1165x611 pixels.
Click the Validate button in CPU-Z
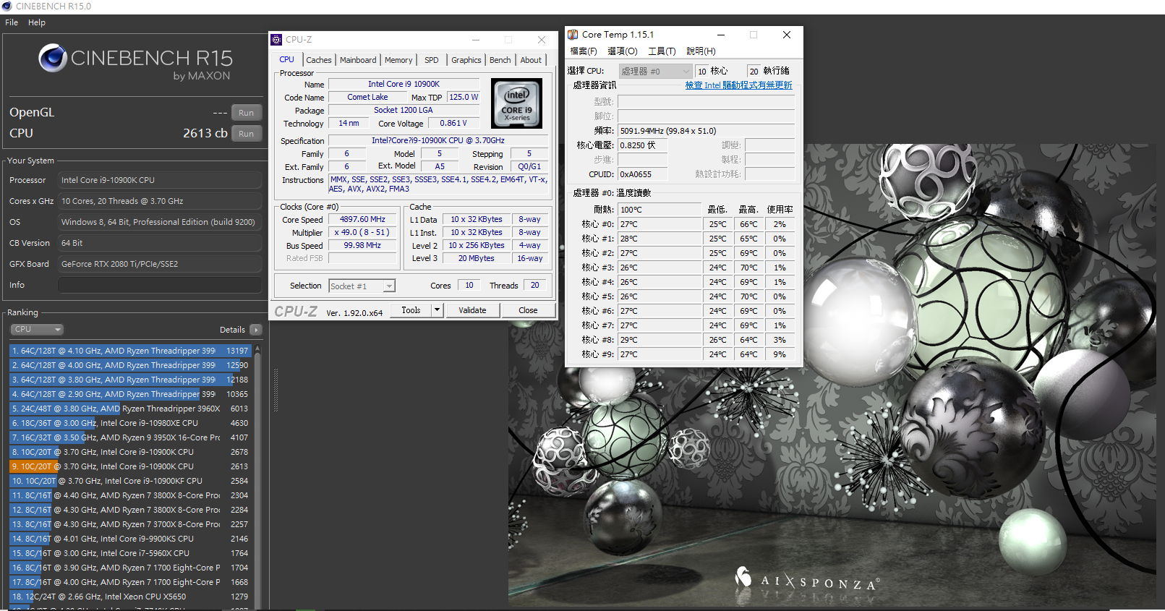(x=472, y=310)
